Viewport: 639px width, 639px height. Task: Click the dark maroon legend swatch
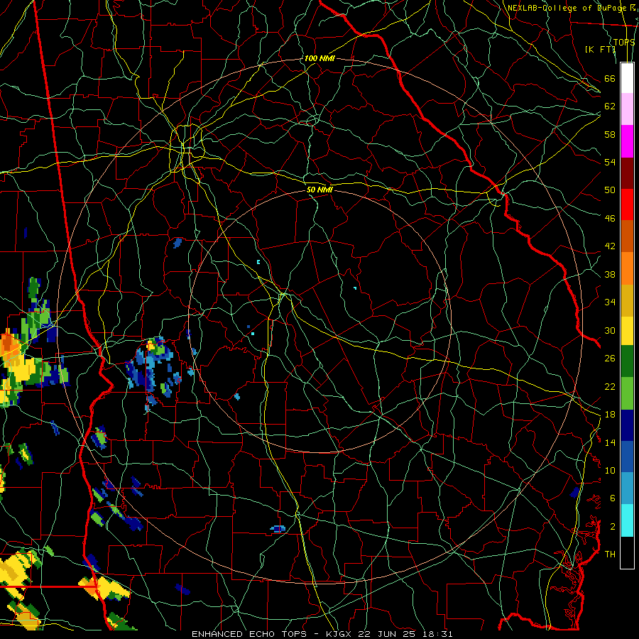[627, 173]
